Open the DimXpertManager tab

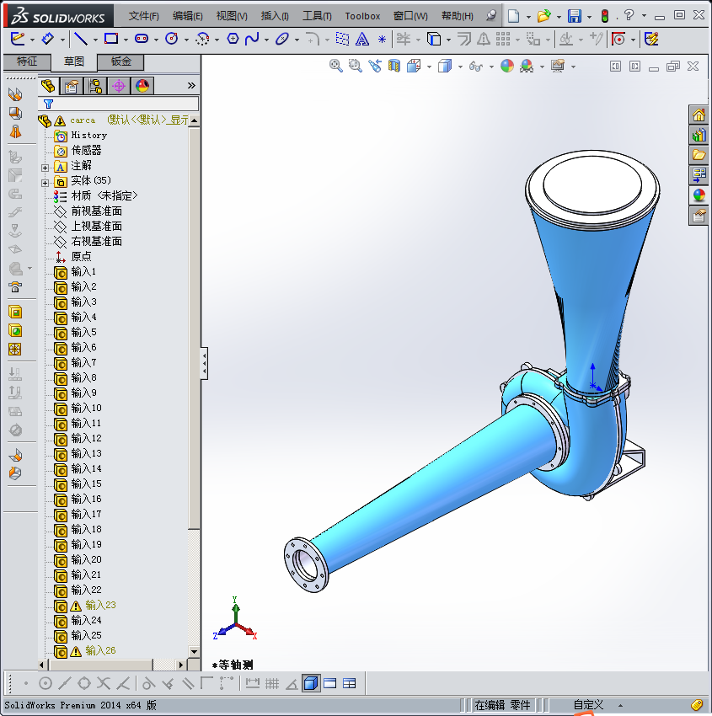click(119, 86)
